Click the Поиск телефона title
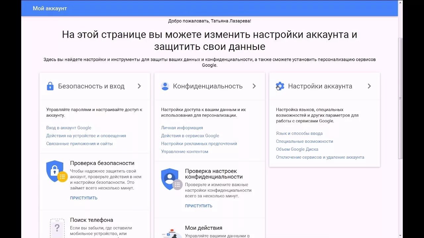The height and width of the screenshot is (238, 424). click(x=92, y=220)
